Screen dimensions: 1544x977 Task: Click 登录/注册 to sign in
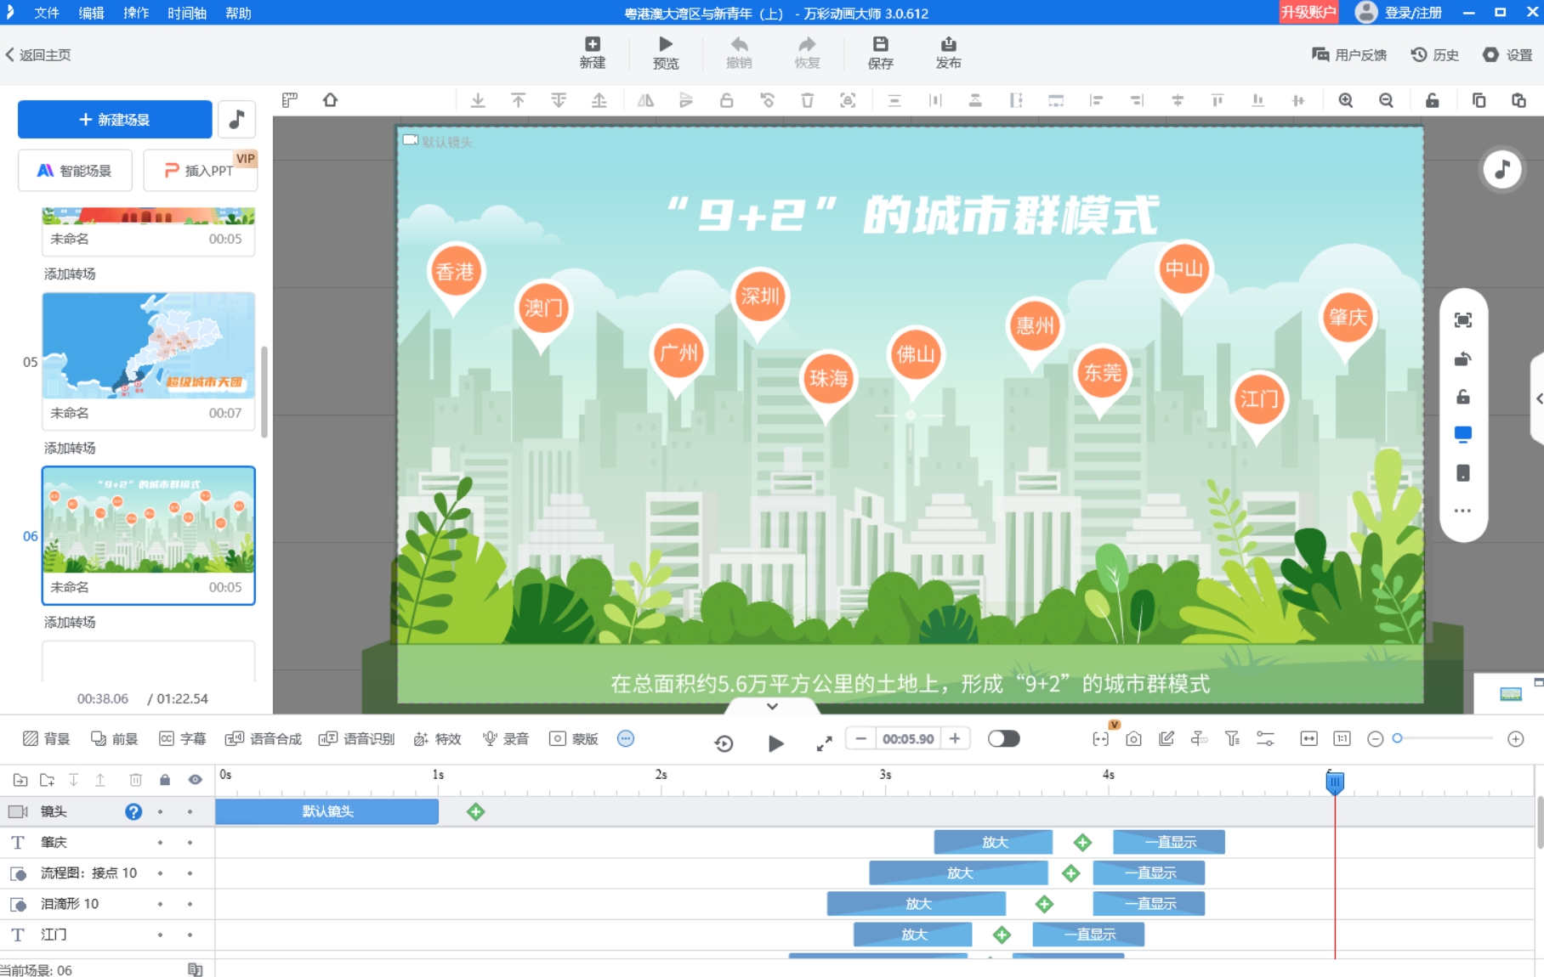[x=1413, y=13]
